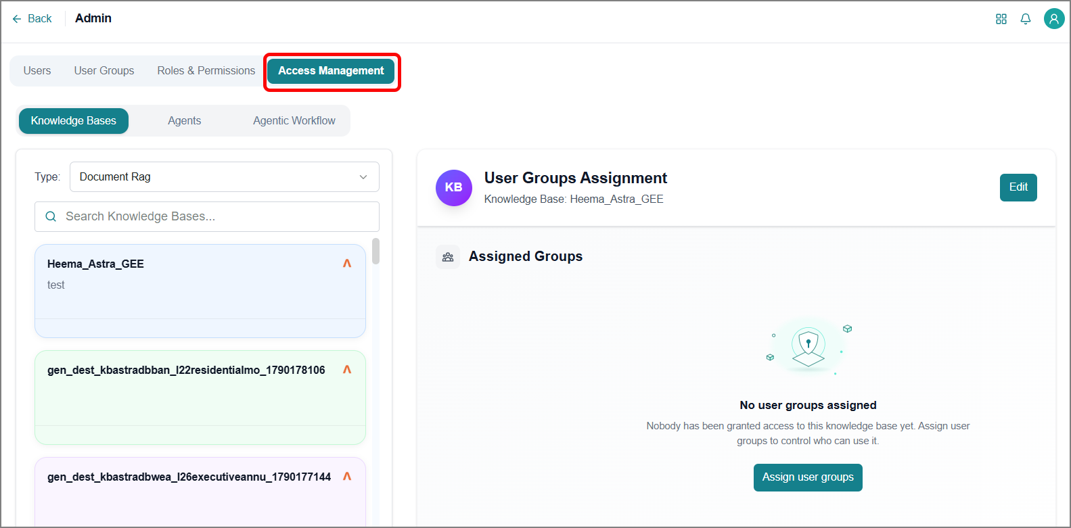Open the notifications bell
Screen dimensions: 1071x528
pyautogui.click(x=1026, y=19)
